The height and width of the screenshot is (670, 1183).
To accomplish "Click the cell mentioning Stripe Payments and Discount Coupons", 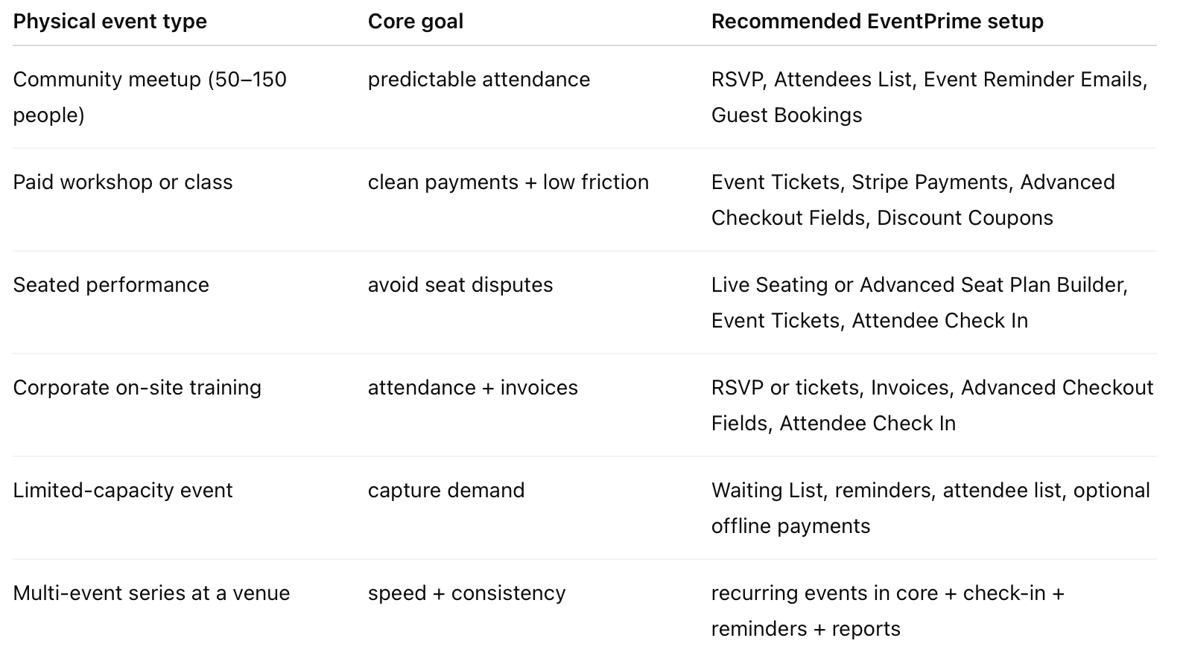I will point(913,200).
